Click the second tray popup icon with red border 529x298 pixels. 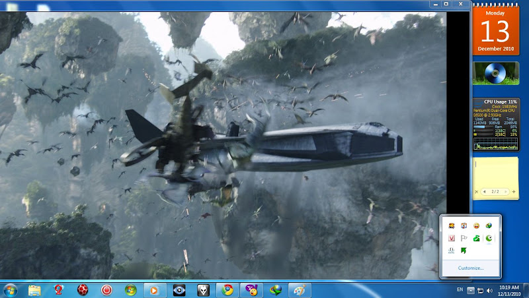pyautogui.click(x=464, y=225)
